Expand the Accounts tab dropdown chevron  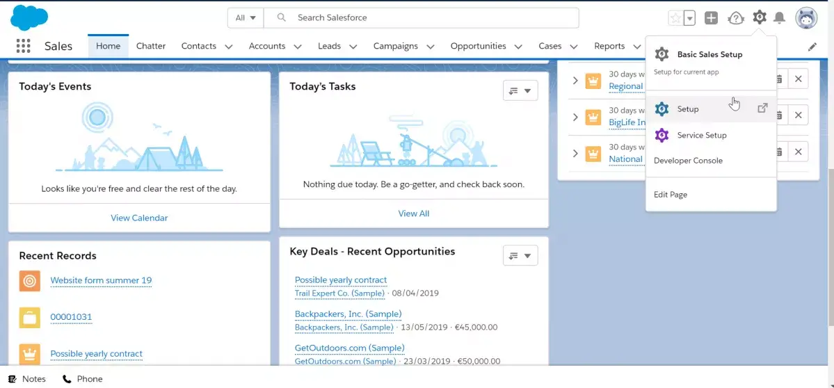click(x=298, y=47)
